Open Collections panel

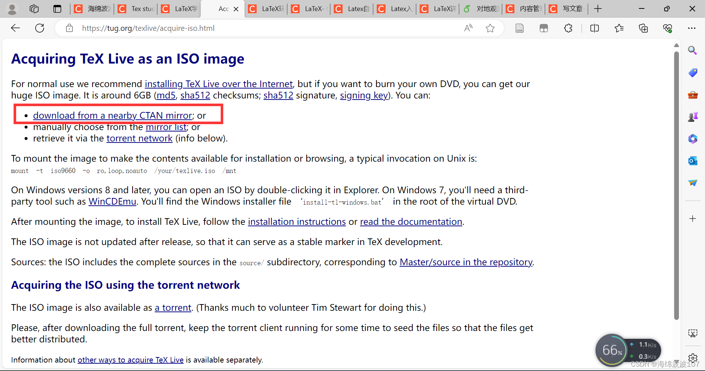tap(643, 28)
